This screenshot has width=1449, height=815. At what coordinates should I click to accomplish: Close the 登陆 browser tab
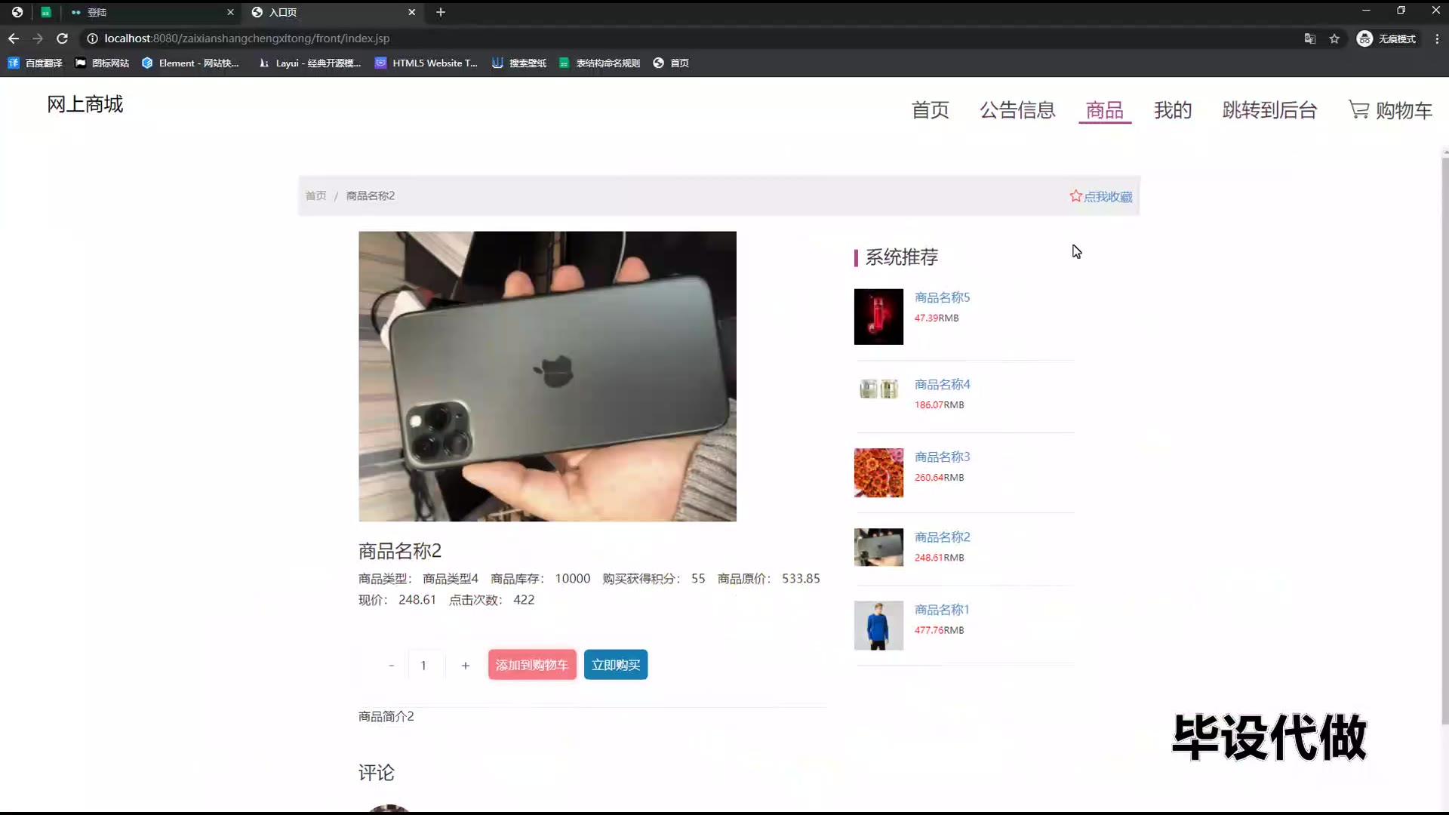pos(230,12)
